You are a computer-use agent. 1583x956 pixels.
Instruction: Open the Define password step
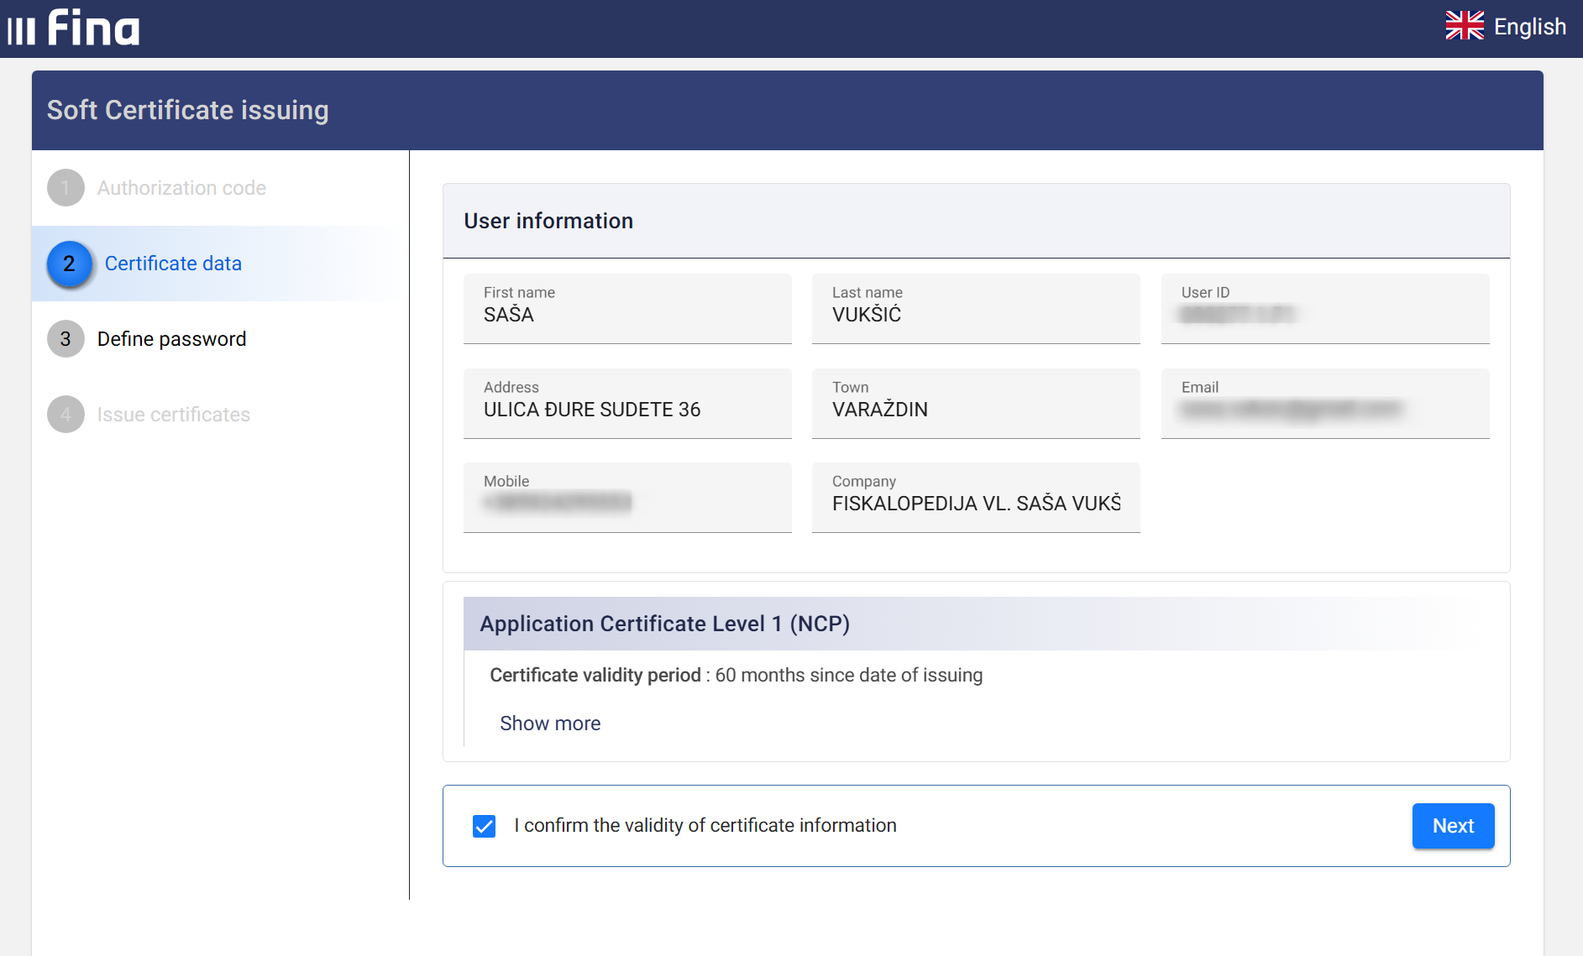(x=171, y=339)
